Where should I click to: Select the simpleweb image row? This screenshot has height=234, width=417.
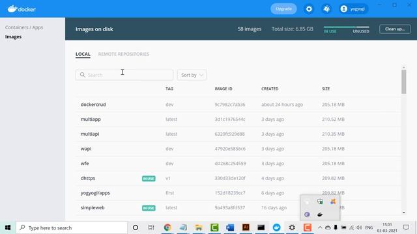coord(238,207)
